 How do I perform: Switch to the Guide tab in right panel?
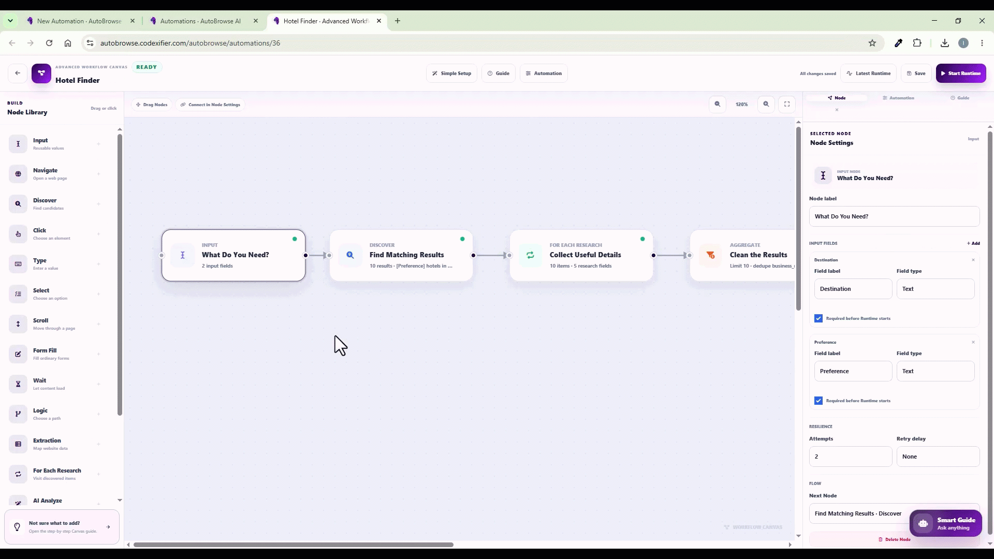point(960,98)
